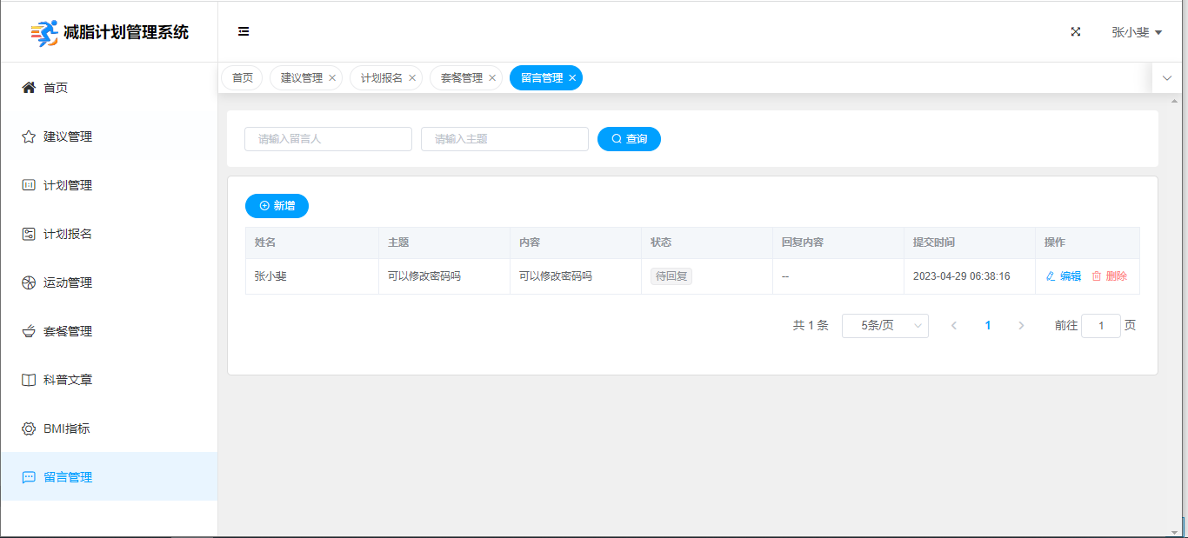Image resolution: width=1188 pixels, height=538 pixels.
Task: Open 建议管理 via the star icon
Action: [29, 136]
